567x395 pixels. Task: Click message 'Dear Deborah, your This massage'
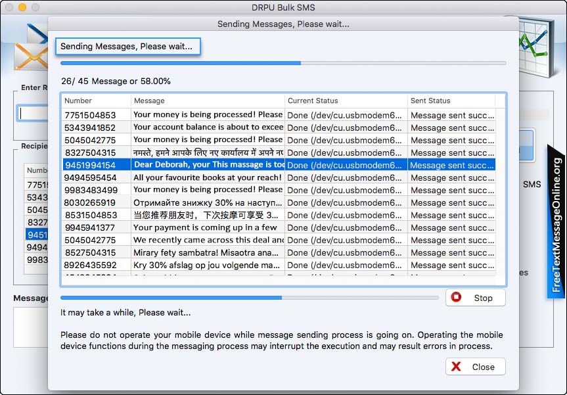(x=209, y=164)
